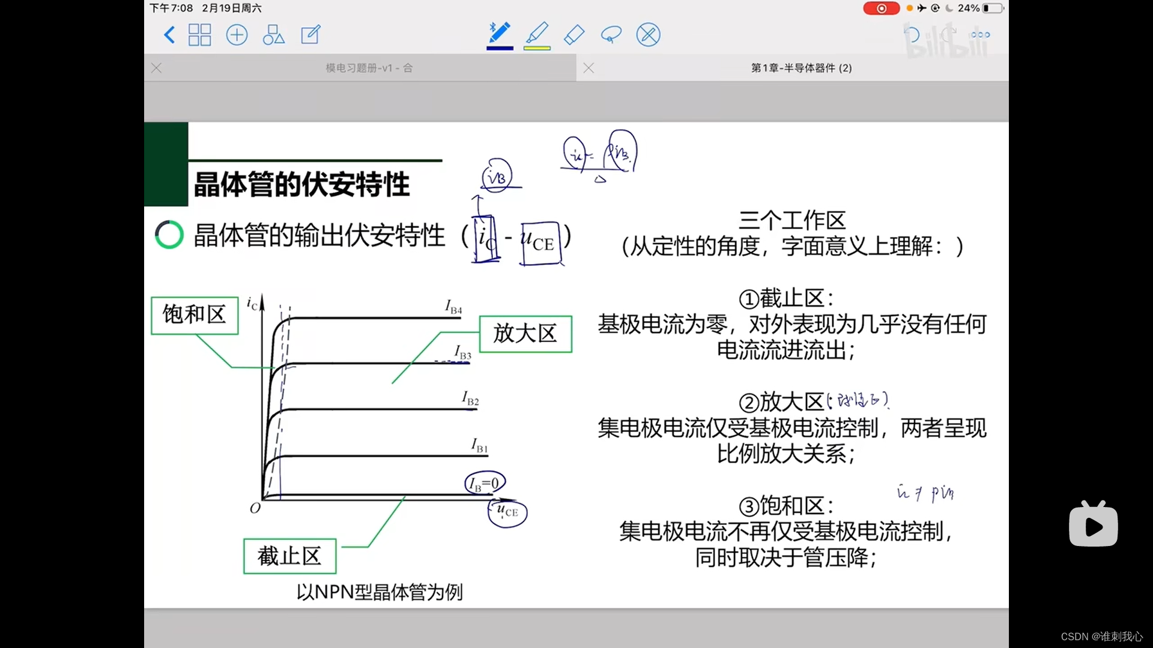Close the 模电习题册-v1 tab
The width and height of the screenshot is (1153, 648).
click(157, 68)
